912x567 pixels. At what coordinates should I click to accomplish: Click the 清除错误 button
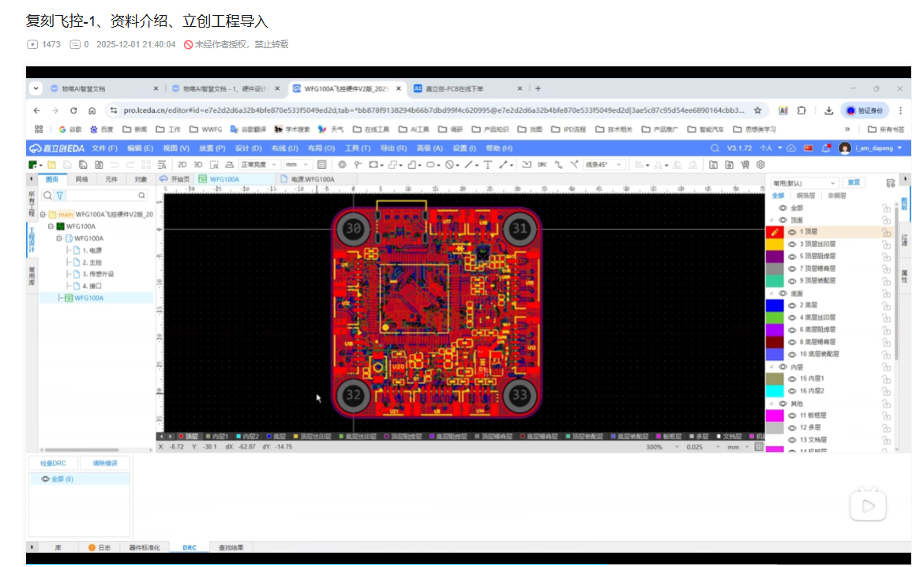pyautogui.click(x=104, y=463)
